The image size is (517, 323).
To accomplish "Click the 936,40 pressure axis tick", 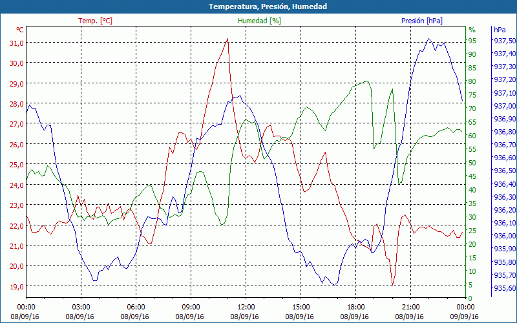I will pyautogui.click(x=504, y=184).
